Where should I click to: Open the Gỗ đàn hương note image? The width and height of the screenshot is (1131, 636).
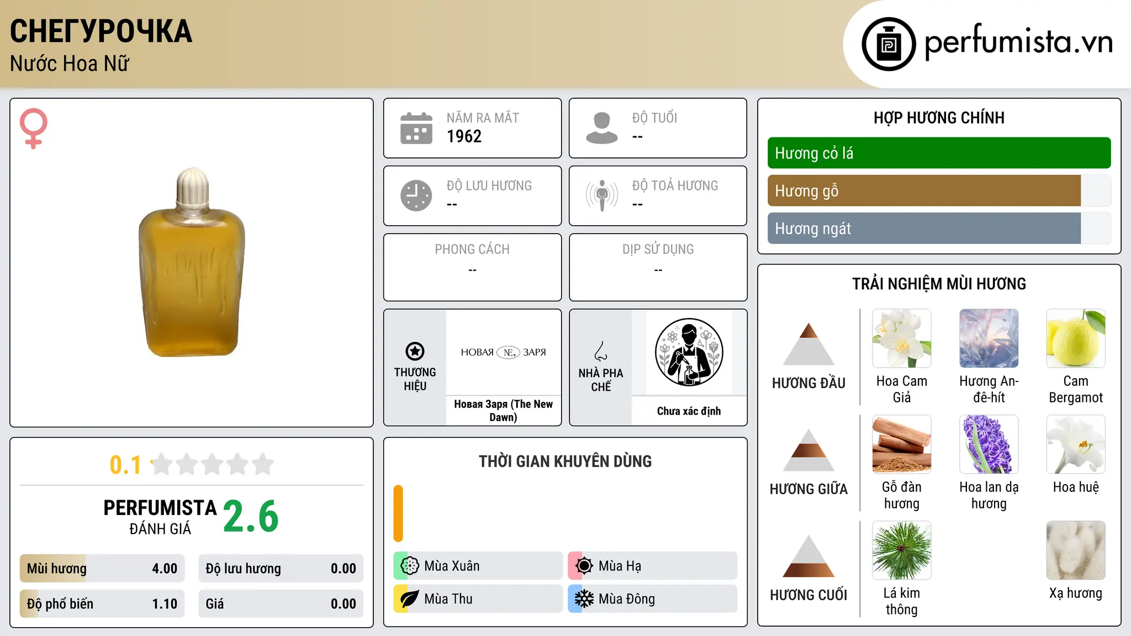click(x=902, y=444)
